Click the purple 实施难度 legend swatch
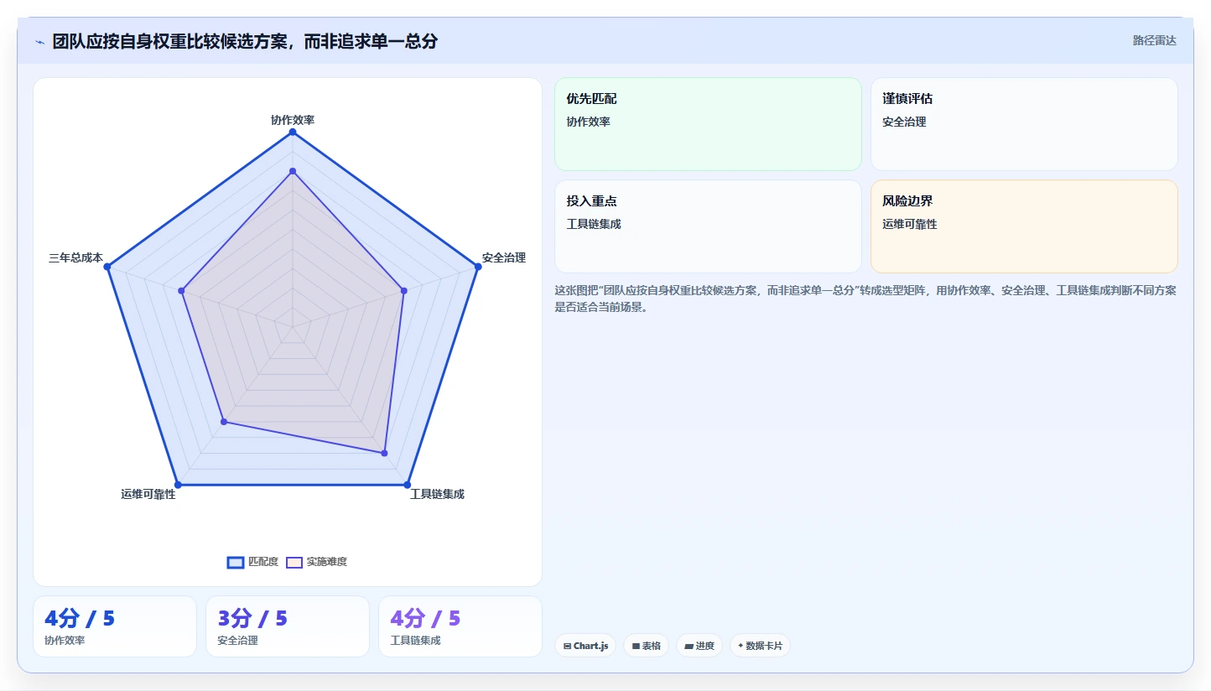 click(x=294, y=562)
